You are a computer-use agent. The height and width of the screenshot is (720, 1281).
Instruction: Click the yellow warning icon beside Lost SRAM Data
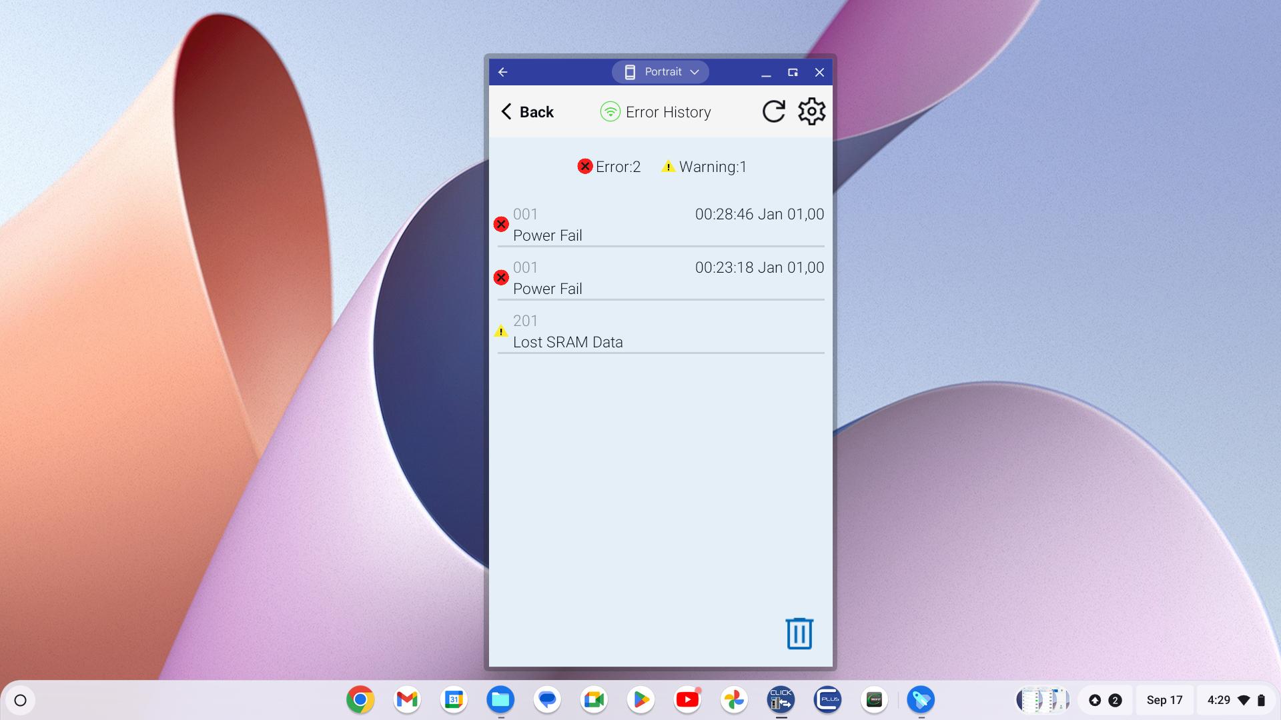click(501, 331)
